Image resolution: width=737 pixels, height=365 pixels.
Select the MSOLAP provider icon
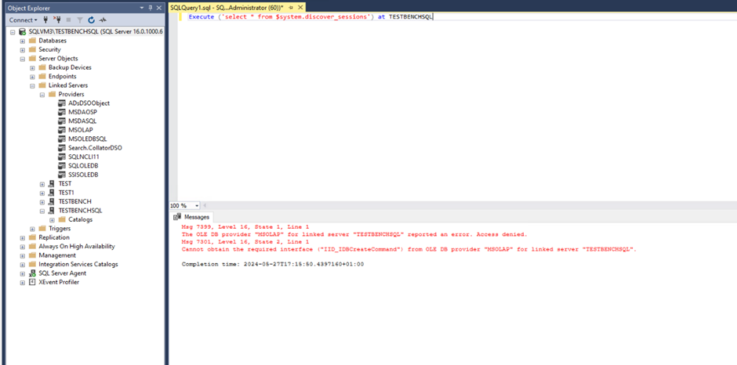click(62, 130)
